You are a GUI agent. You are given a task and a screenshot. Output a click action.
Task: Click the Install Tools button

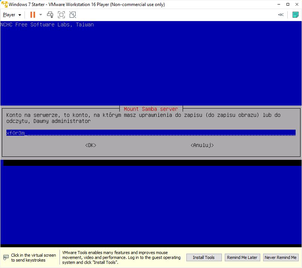click(204, 257)
